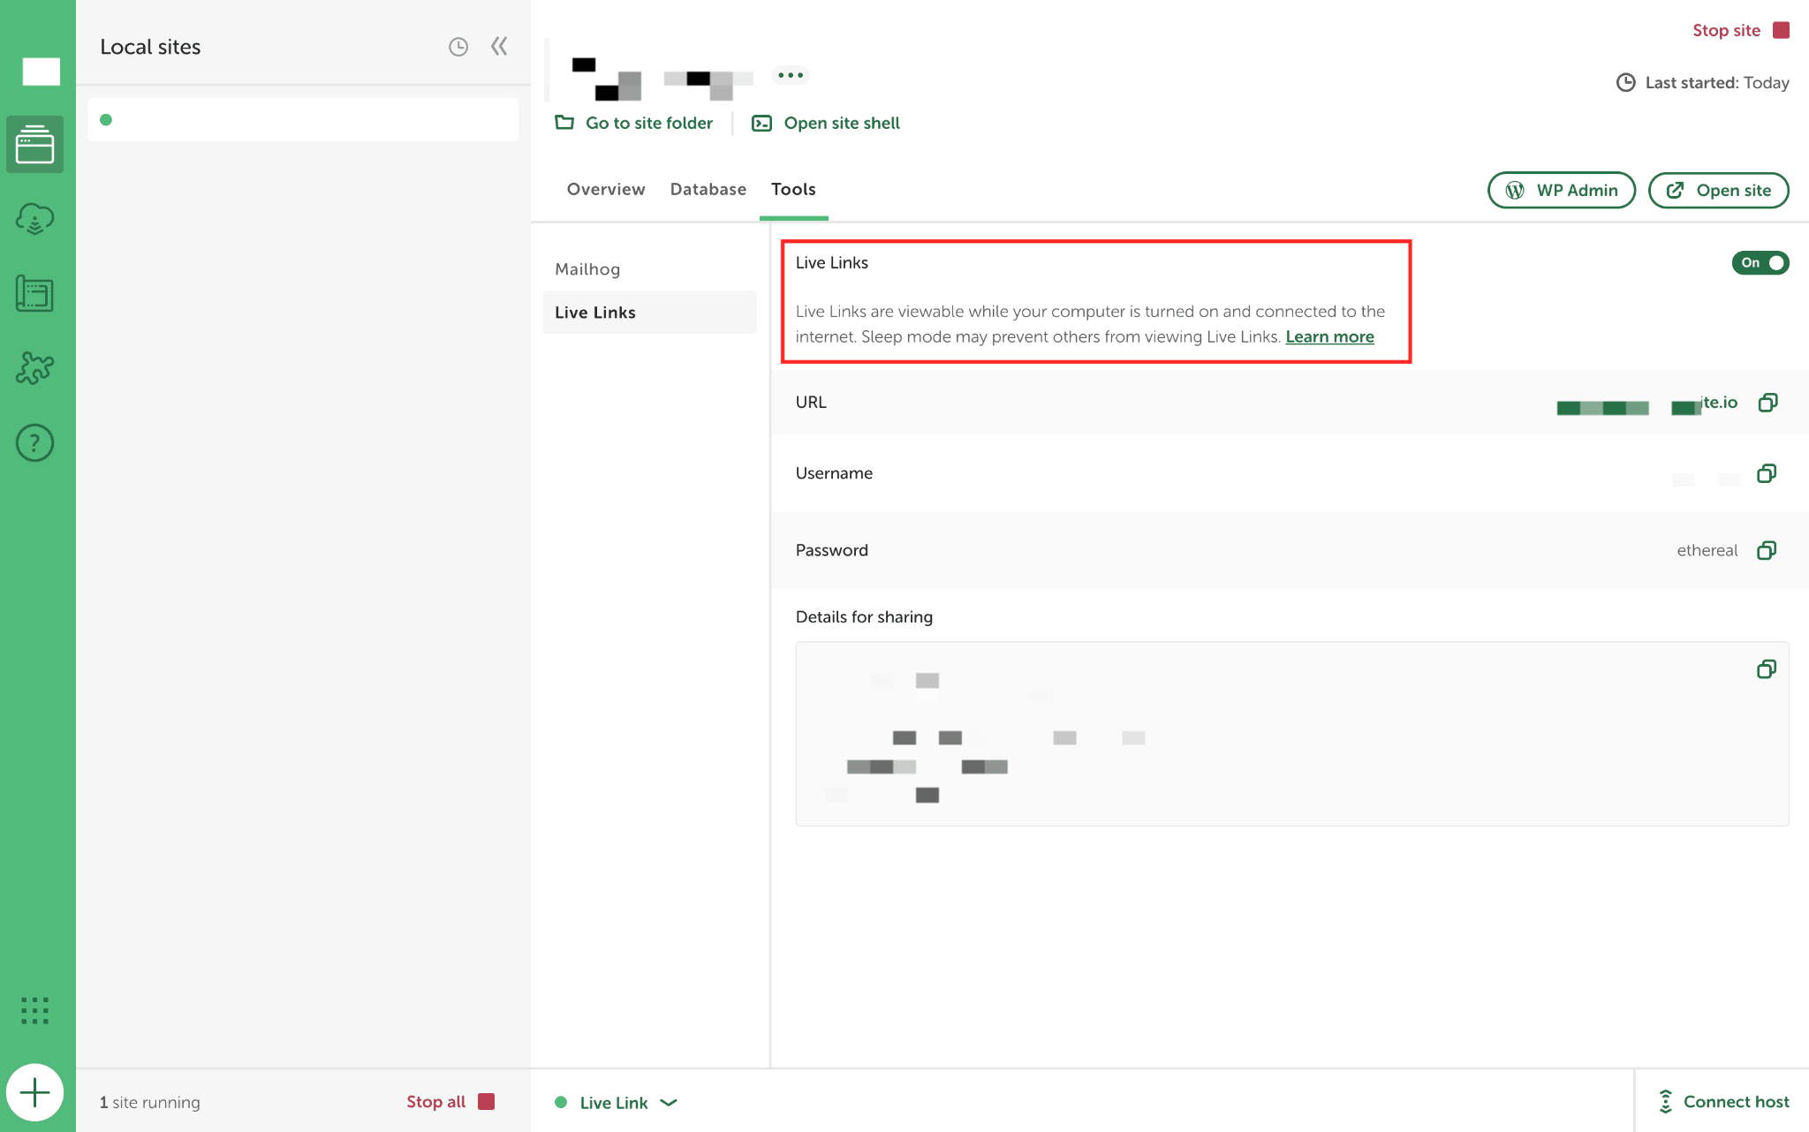Viewport: 1809px width, 1132px height.
Task: Click the Local Sites panel icon
Action: (x=35, y=142)
